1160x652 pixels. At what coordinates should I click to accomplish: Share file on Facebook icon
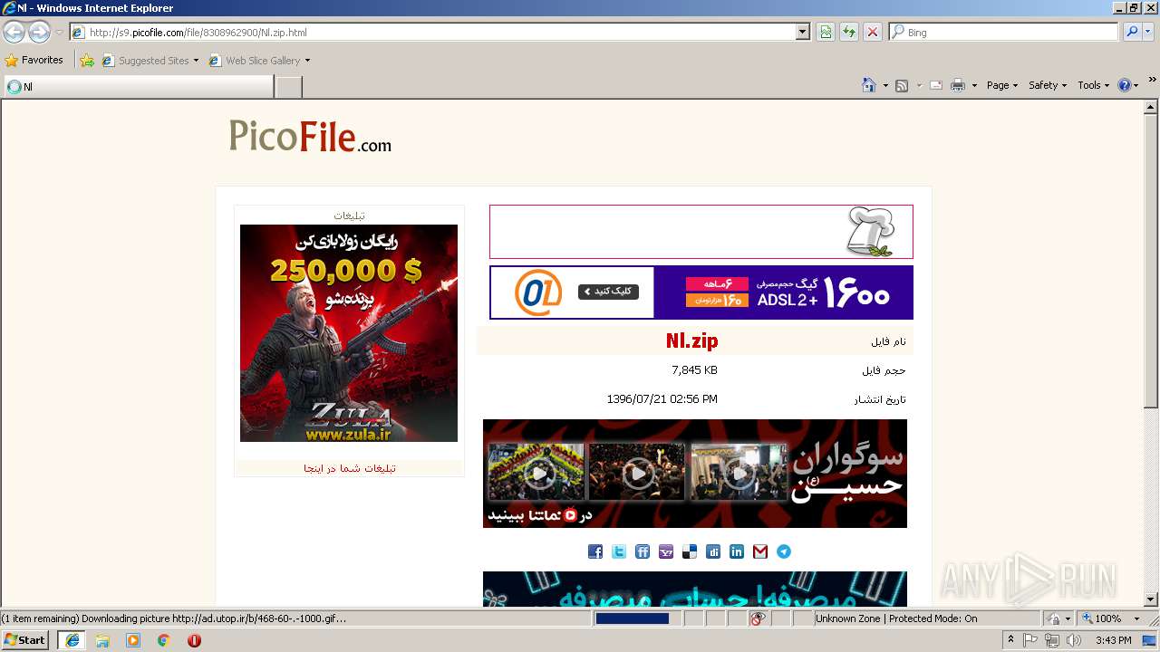pos(595,551)
